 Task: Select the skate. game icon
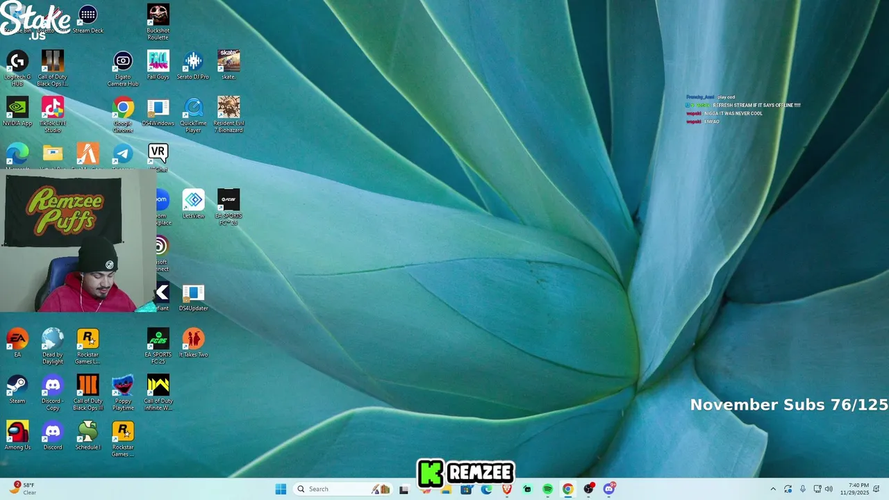pyautogui.click(x=229, y=65)
